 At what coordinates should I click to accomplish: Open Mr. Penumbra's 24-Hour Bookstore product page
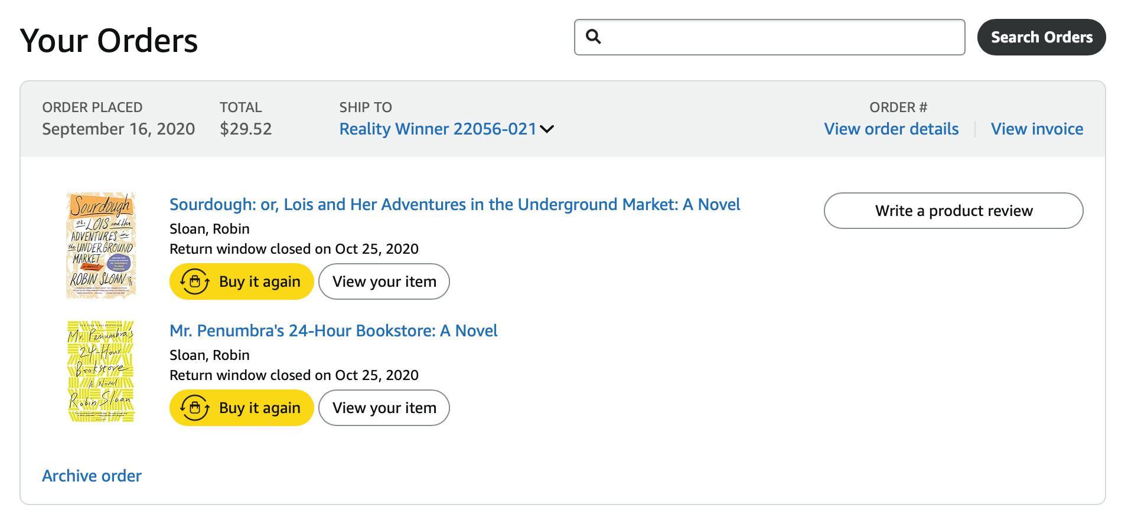pos(333,330)
